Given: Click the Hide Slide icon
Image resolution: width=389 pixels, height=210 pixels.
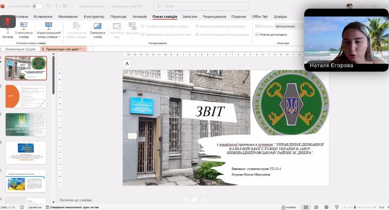Looking at the screenshot, I should [97, 26].
